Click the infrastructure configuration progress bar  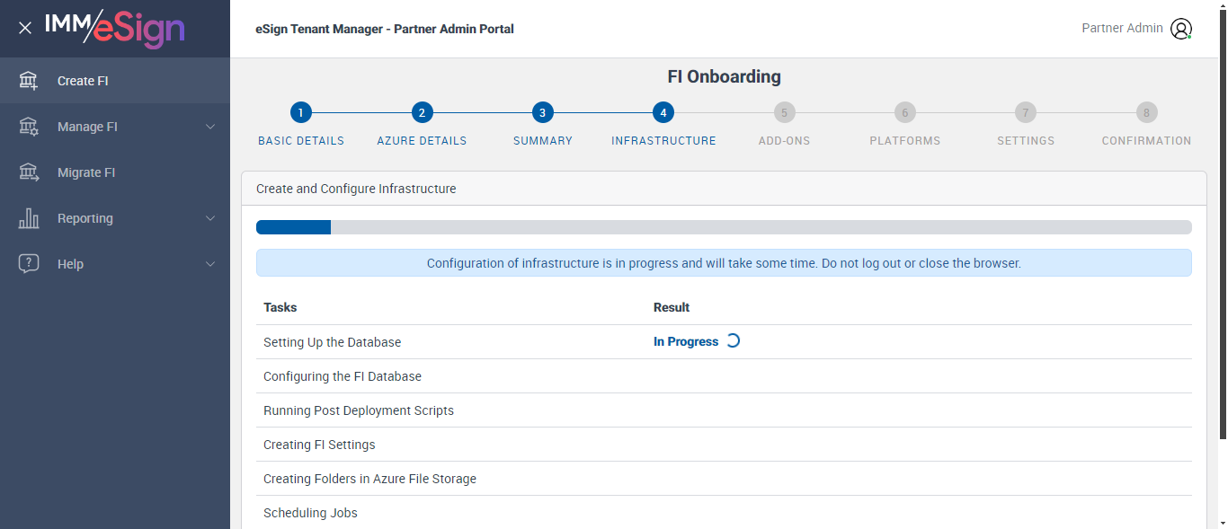tap(724, 227)
